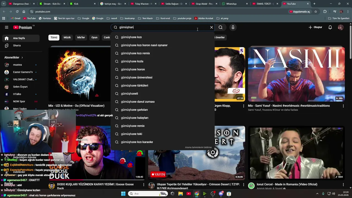The image size is (352, 198).
Task: Choose suggestion gümüşhane kızı
Action: (163, 37)
